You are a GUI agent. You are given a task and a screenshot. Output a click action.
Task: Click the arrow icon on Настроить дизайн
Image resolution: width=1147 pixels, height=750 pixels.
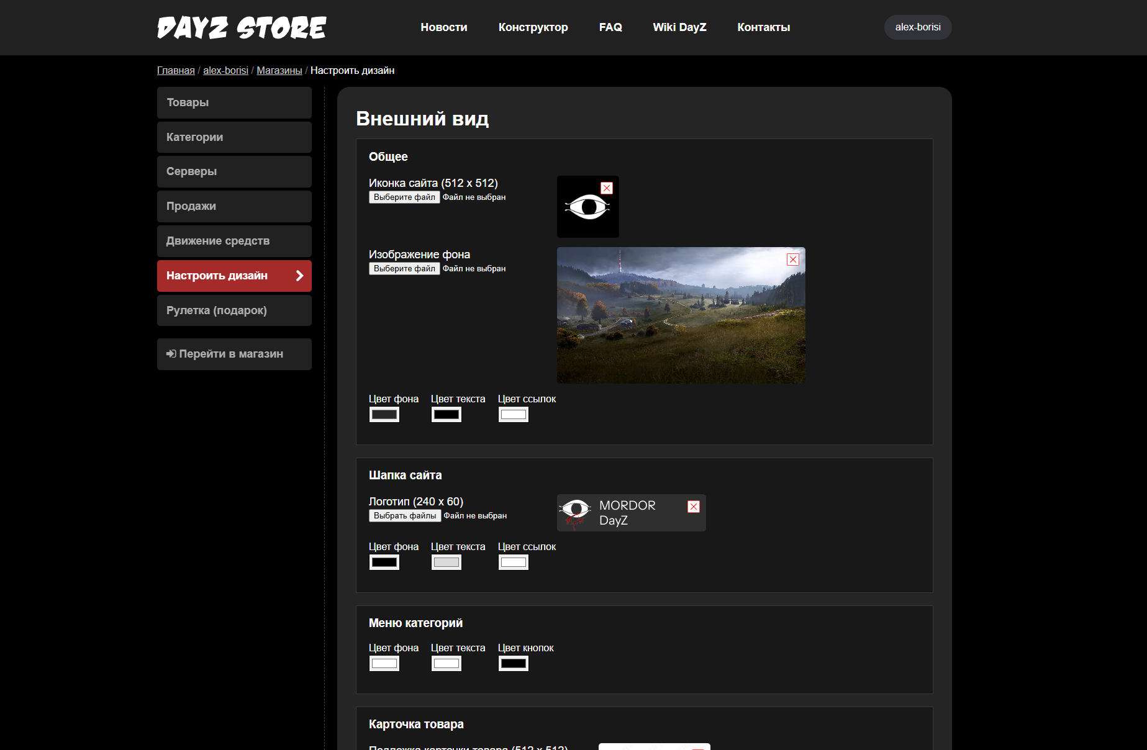click(x=299, y=276)
